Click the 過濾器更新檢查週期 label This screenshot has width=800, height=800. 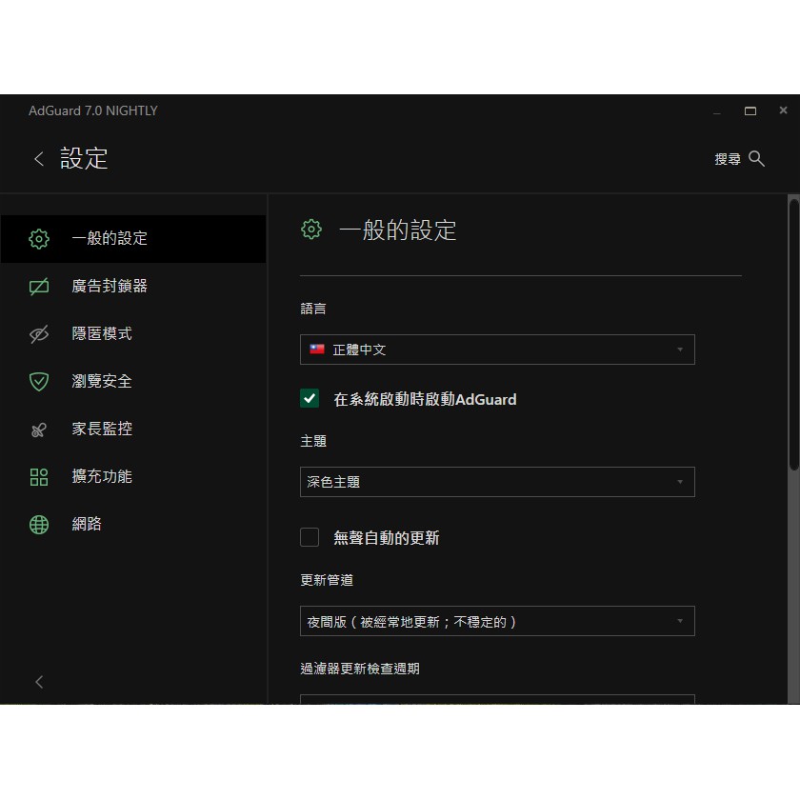pos(360,669)
